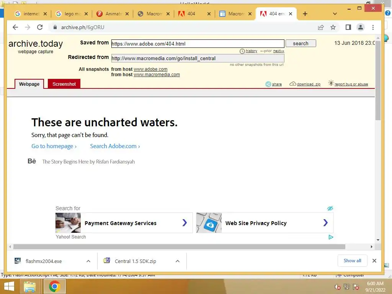The image size is (392, 294).
Task: Click the forward navigation arrow
Action: point(28,27)
